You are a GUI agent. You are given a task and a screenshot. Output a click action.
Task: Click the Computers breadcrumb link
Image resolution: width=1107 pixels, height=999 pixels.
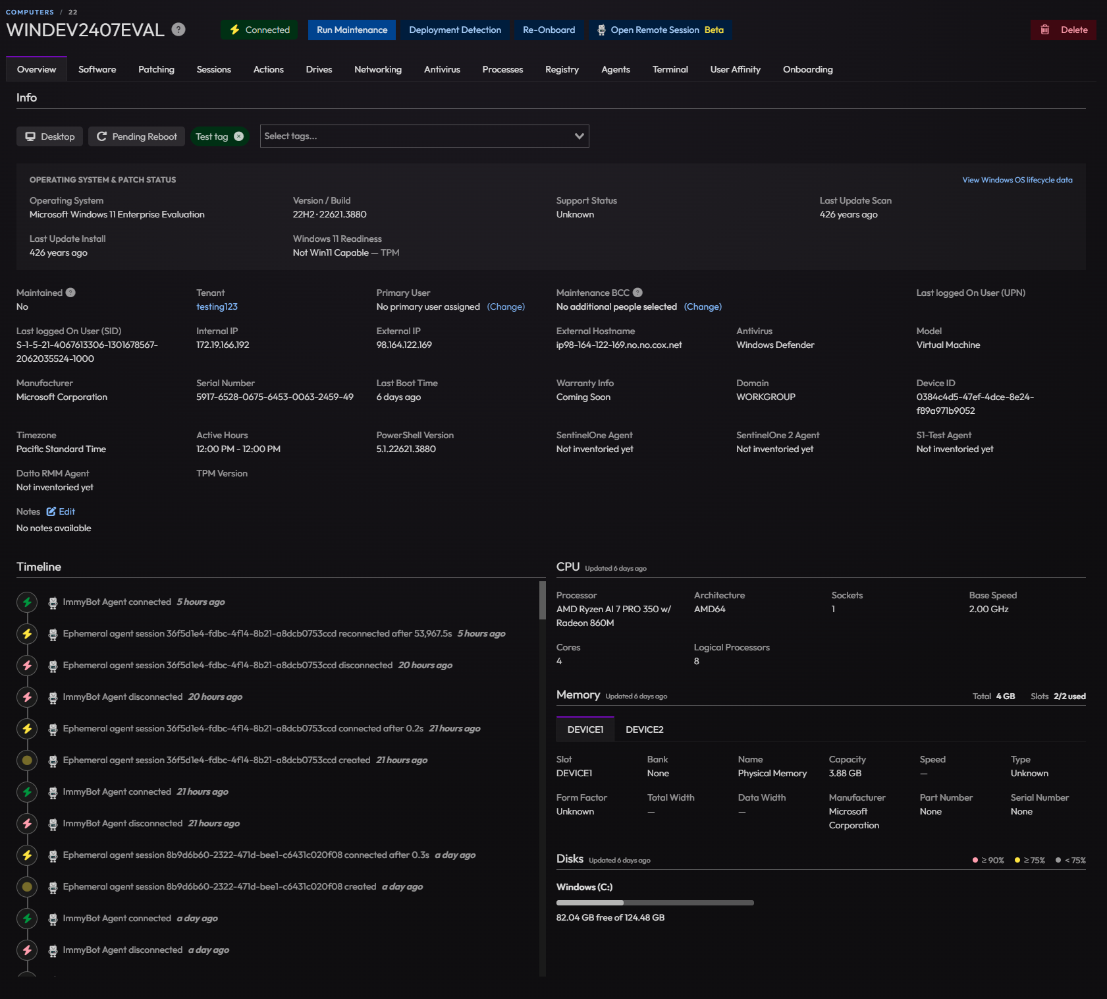30,12
